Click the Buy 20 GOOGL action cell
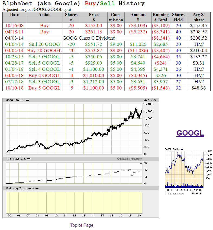Viewport: 213px width, 230px height. point(44,50)
